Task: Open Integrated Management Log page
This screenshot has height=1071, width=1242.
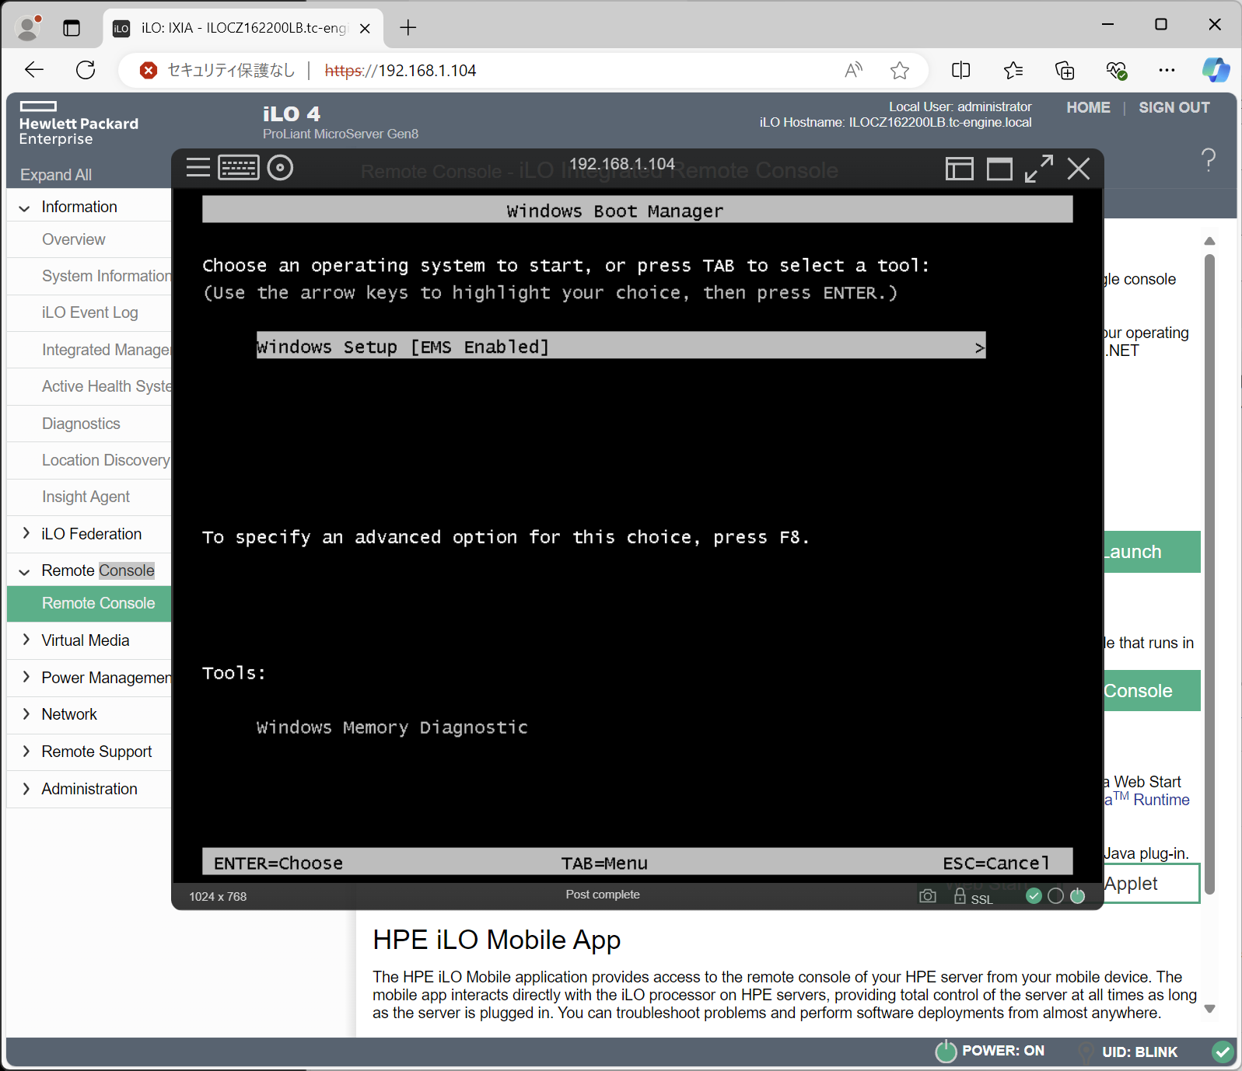Action: [x=107, y=350]
